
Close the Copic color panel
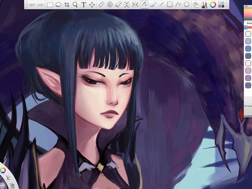click(x=246, y=7)
